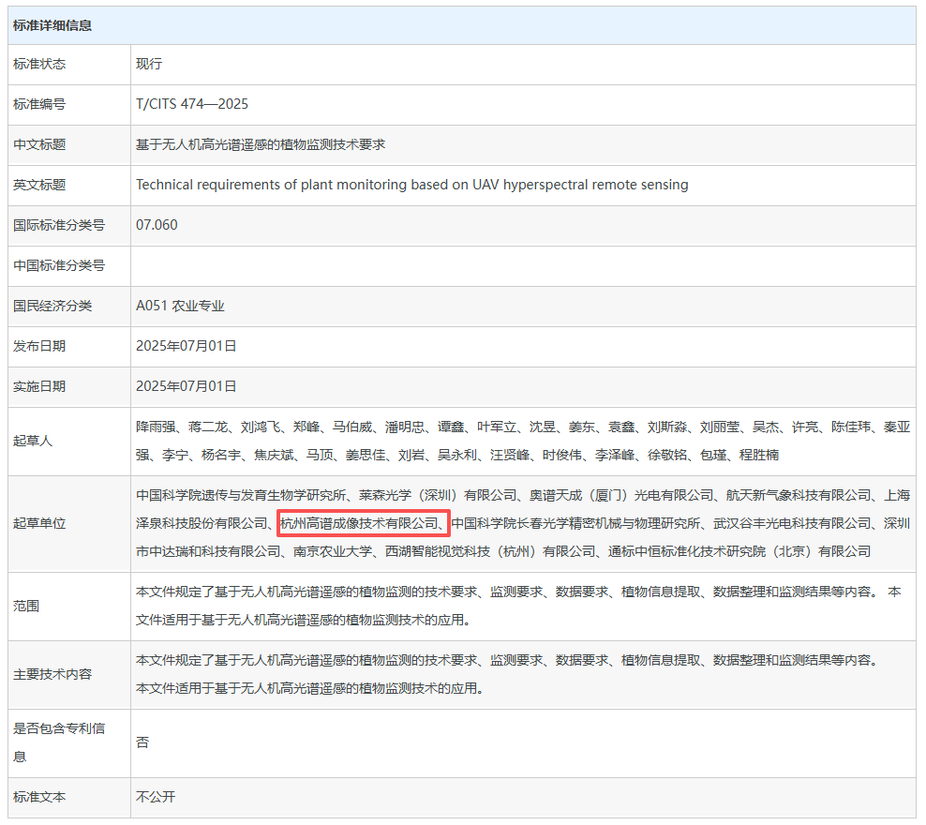Click the 主要技术内容 row label
This screenshot has height=825, width=926.
click(x=52, y=674)
